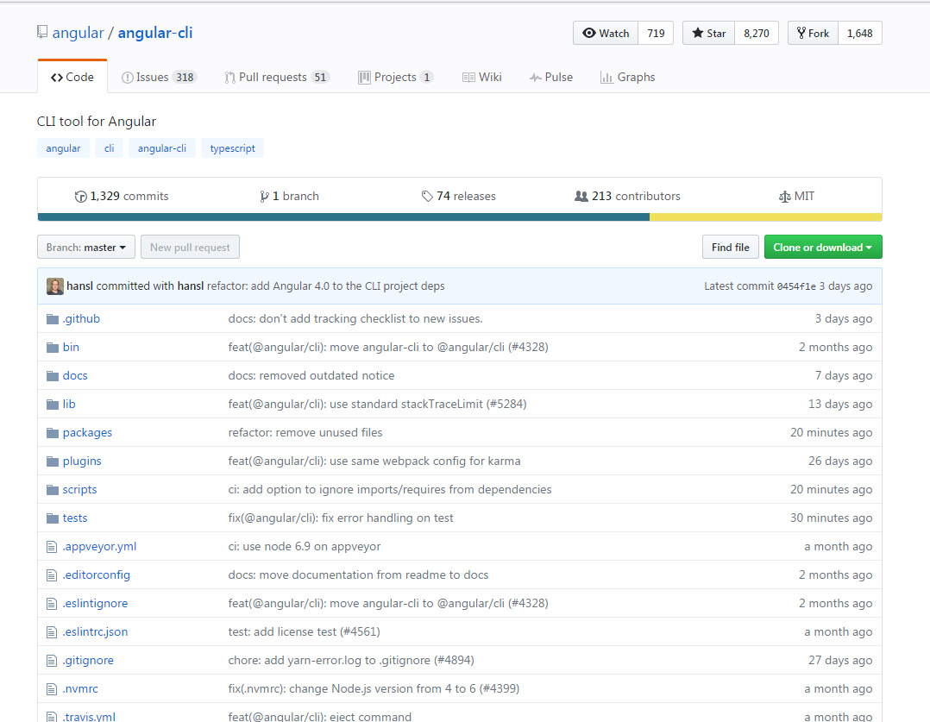Open the Projects tab
This screenshot has width=930, height=722.
[x=396, y=77]
